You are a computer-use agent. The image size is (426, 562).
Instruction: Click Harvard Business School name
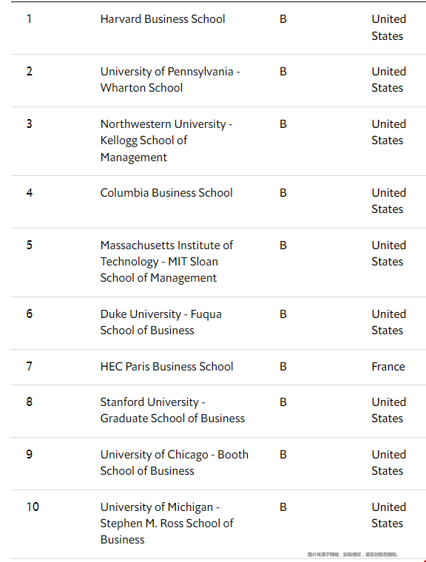pyautogui.click(x=163, y=19)
